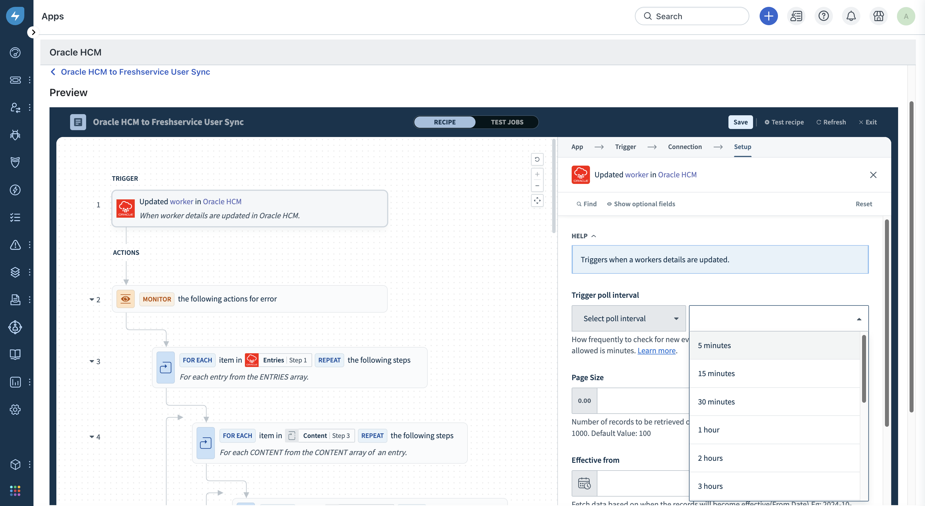The height and width of the screenshot is (506, 925).
Task: Click the canvas fit-to-view icon
Action: 537,201
